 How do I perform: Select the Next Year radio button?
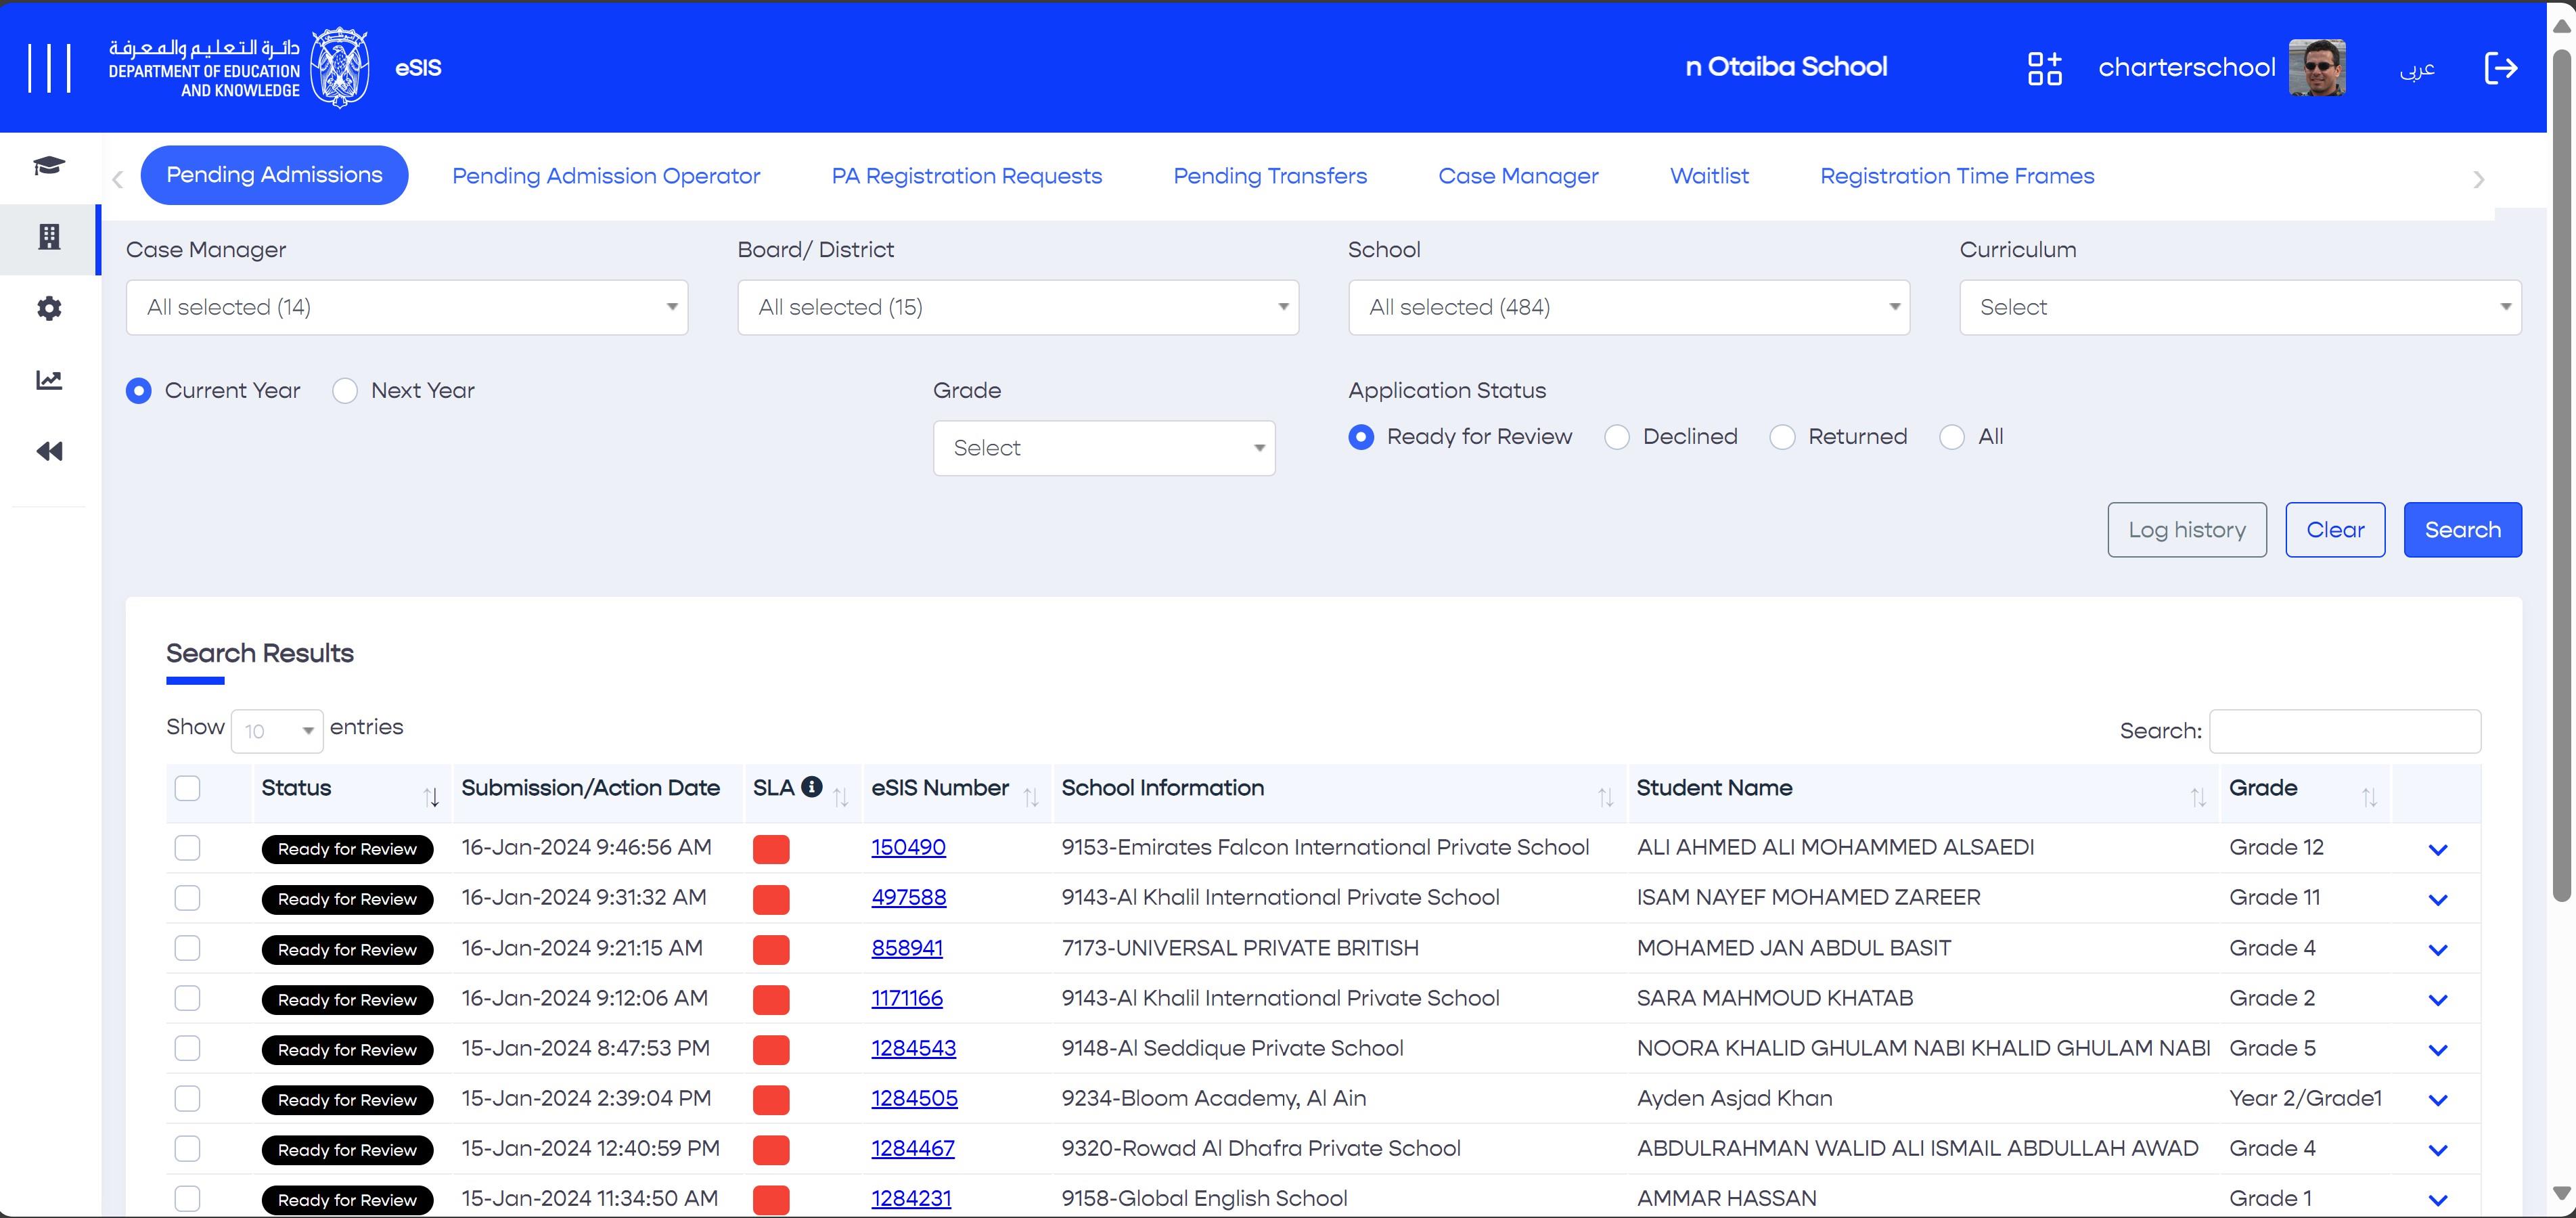pyautogui.click(x=345, y=391)
